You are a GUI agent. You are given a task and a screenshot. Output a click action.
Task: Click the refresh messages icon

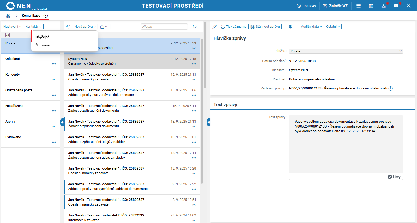point(68,27)
